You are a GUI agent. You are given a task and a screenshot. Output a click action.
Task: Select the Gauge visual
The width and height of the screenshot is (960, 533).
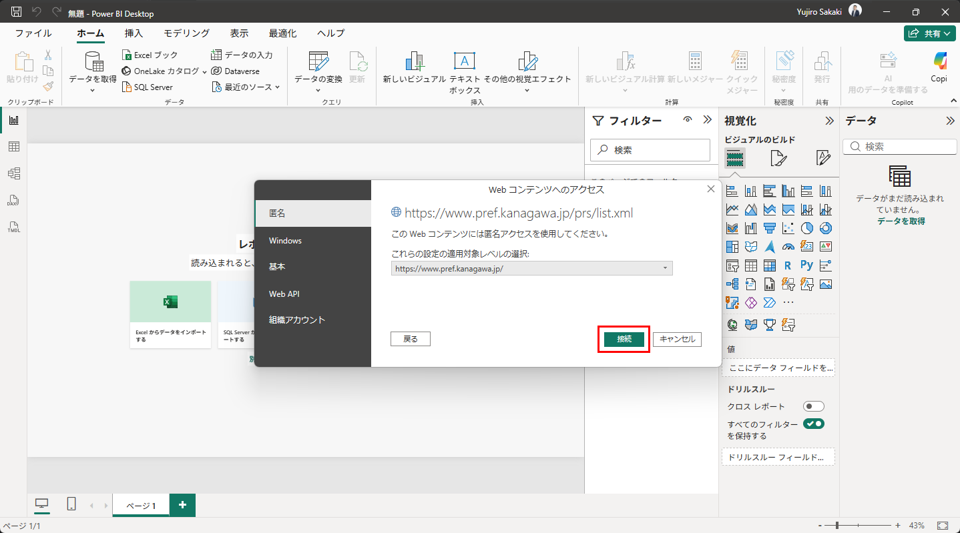click(788, 247)
